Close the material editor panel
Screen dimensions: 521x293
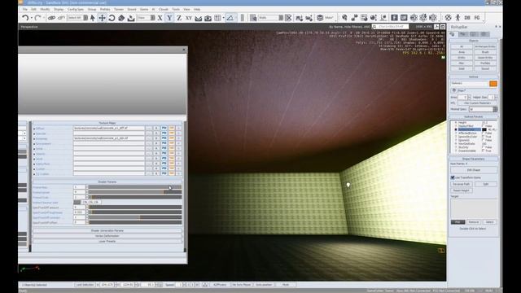pos(184,50)
